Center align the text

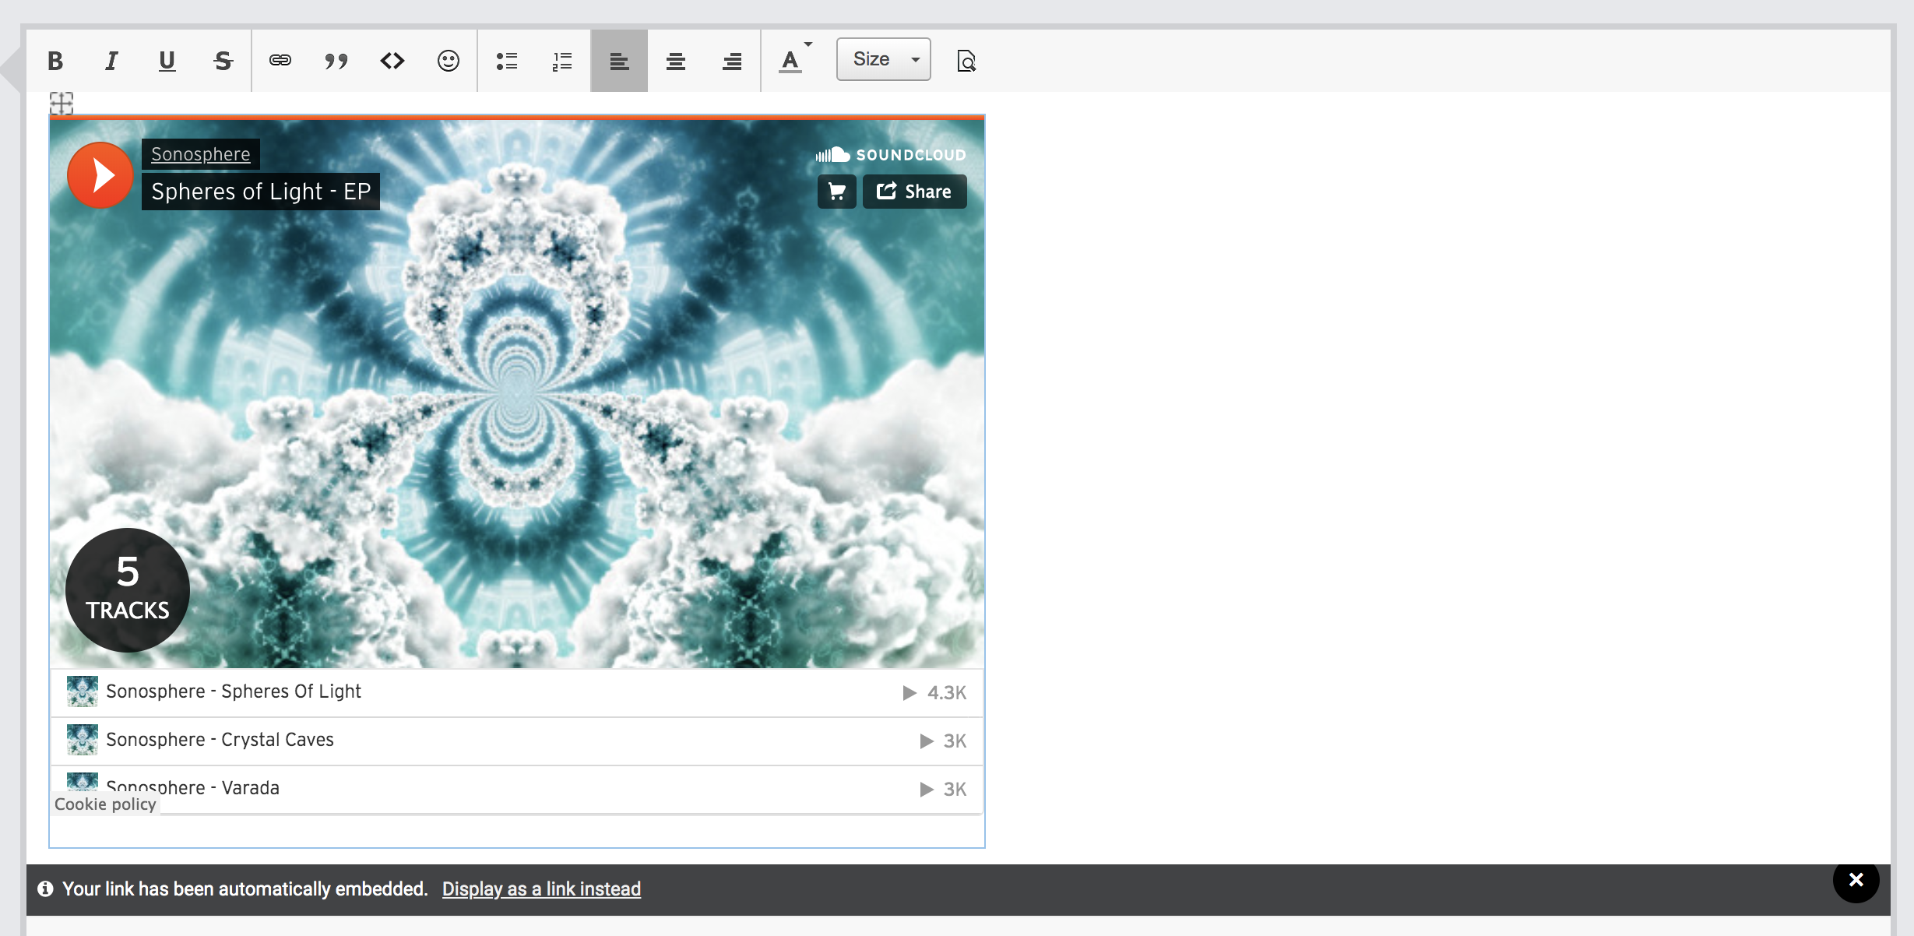point(676,61)
